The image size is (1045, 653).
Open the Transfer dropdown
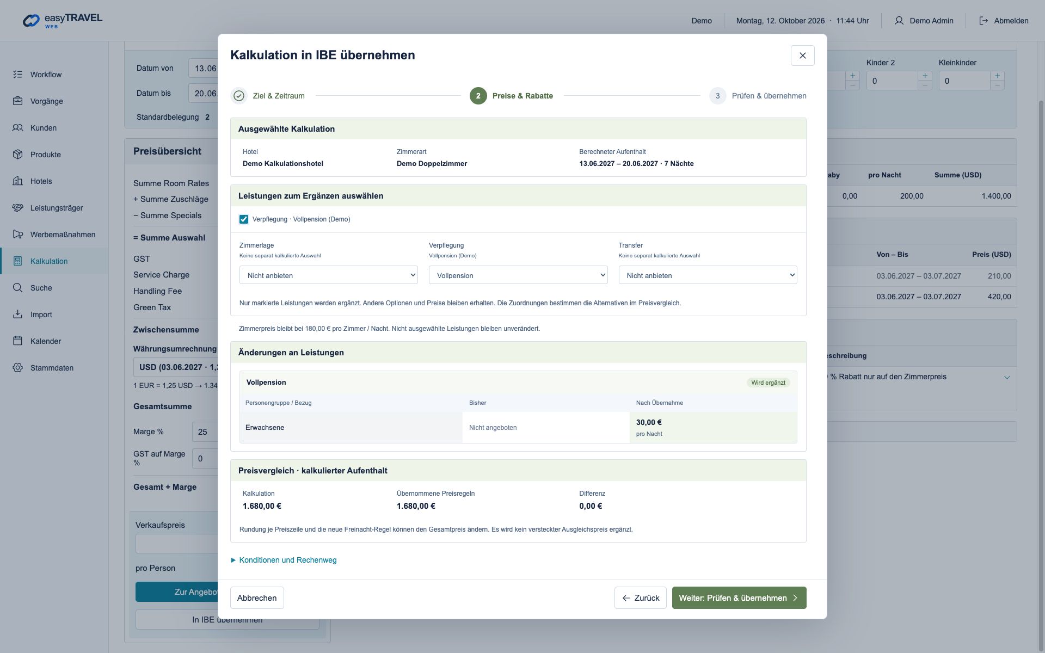click(x=708, y=275)
